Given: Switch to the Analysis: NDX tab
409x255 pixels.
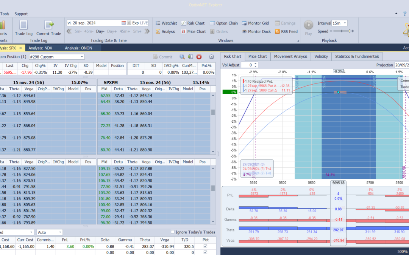Looking at the screenshot, I should click(x=40, y=48).
